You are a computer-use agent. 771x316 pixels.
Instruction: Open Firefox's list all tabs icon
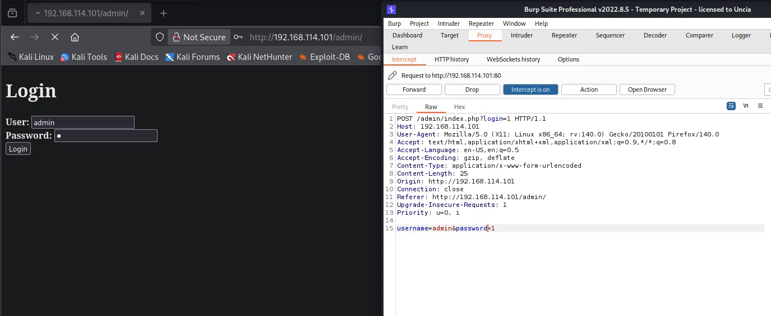pyautogui.click(x=12, y=13)
